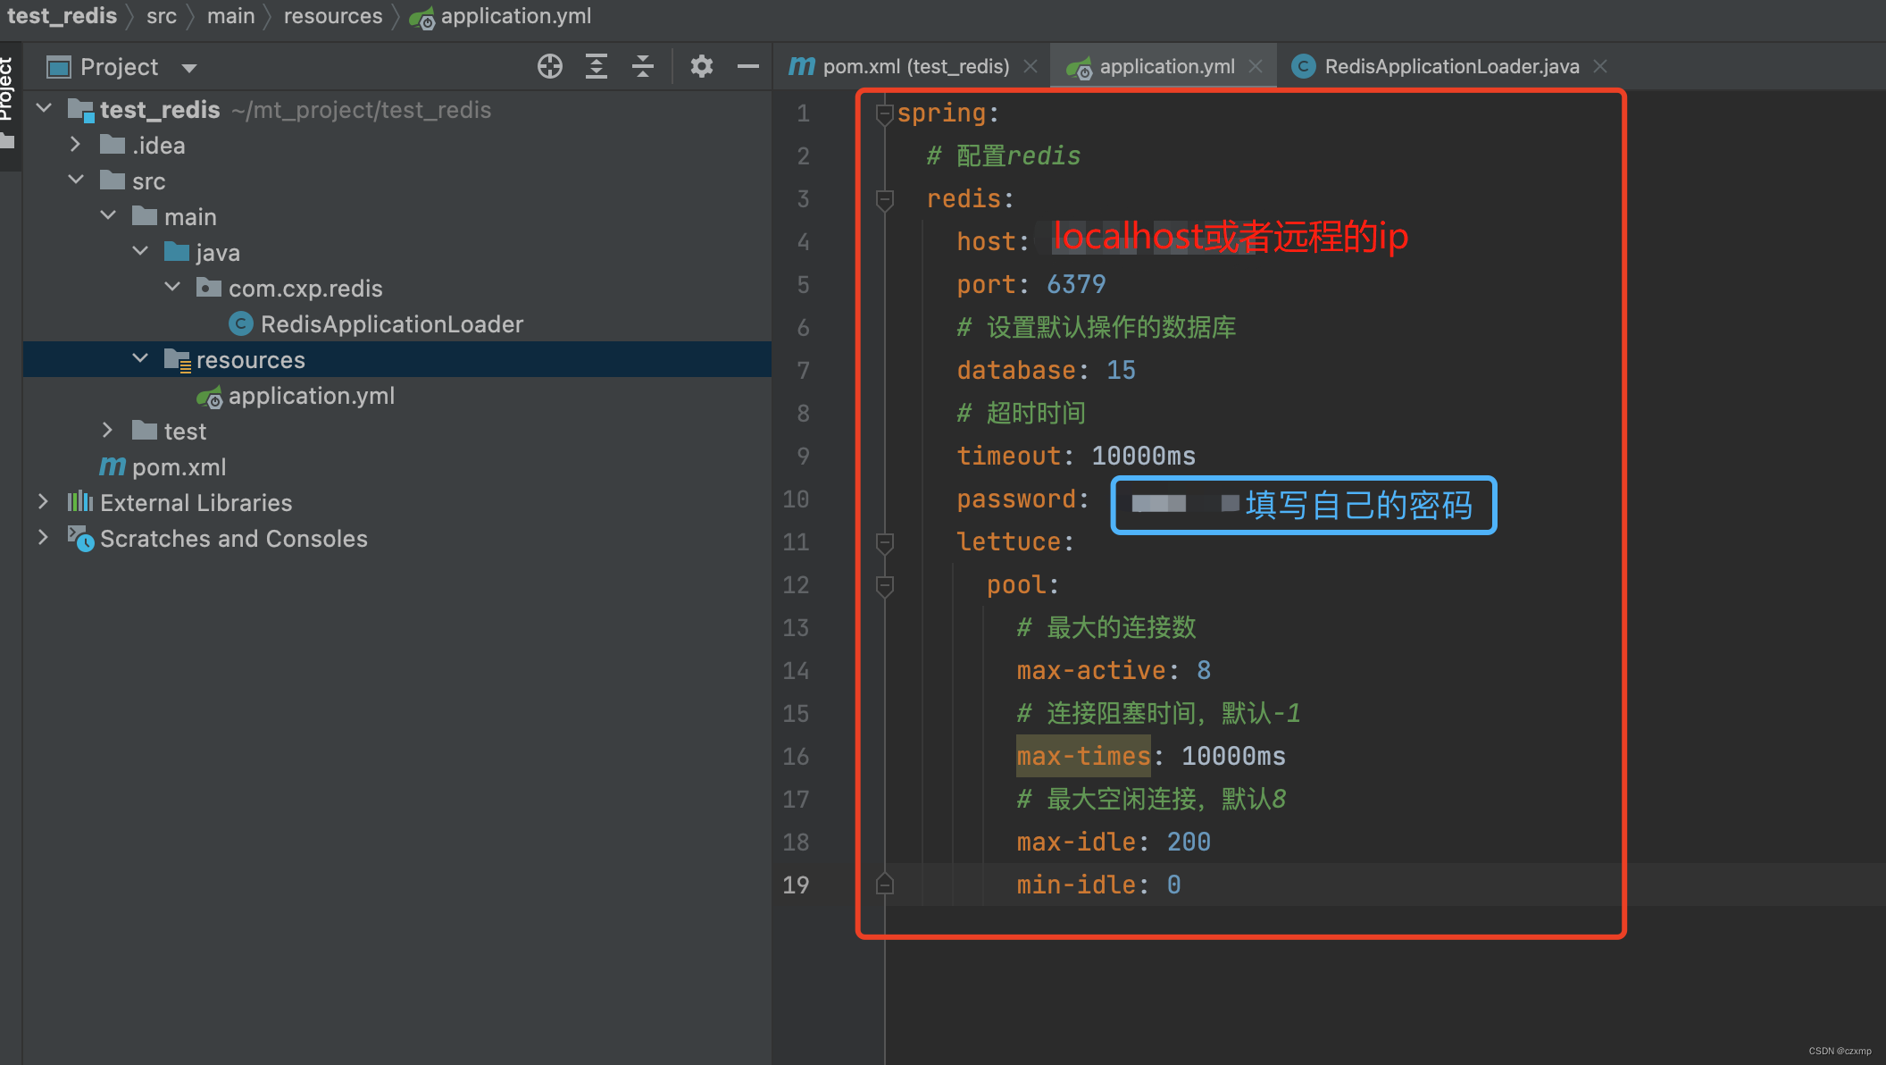Viewport: 1886px width, 1065px height.
Task: Click the locate/select opened file target icon
Action: [x=550, y=66]
